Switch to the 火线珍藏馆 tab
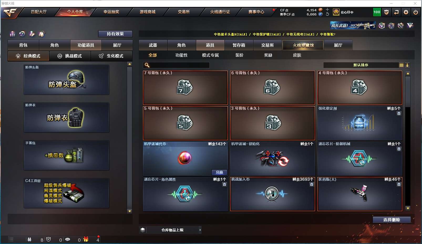Viewport: 422px width, 244px height. click(303, 45)
